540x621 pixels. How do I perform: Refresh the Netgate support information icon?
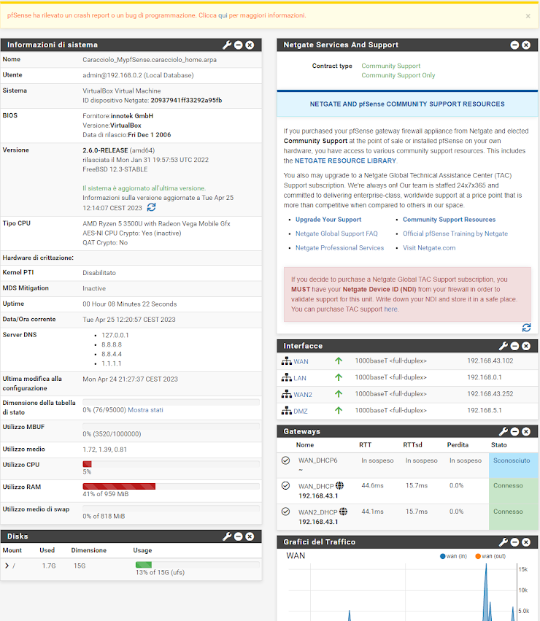tap(526, 328)
